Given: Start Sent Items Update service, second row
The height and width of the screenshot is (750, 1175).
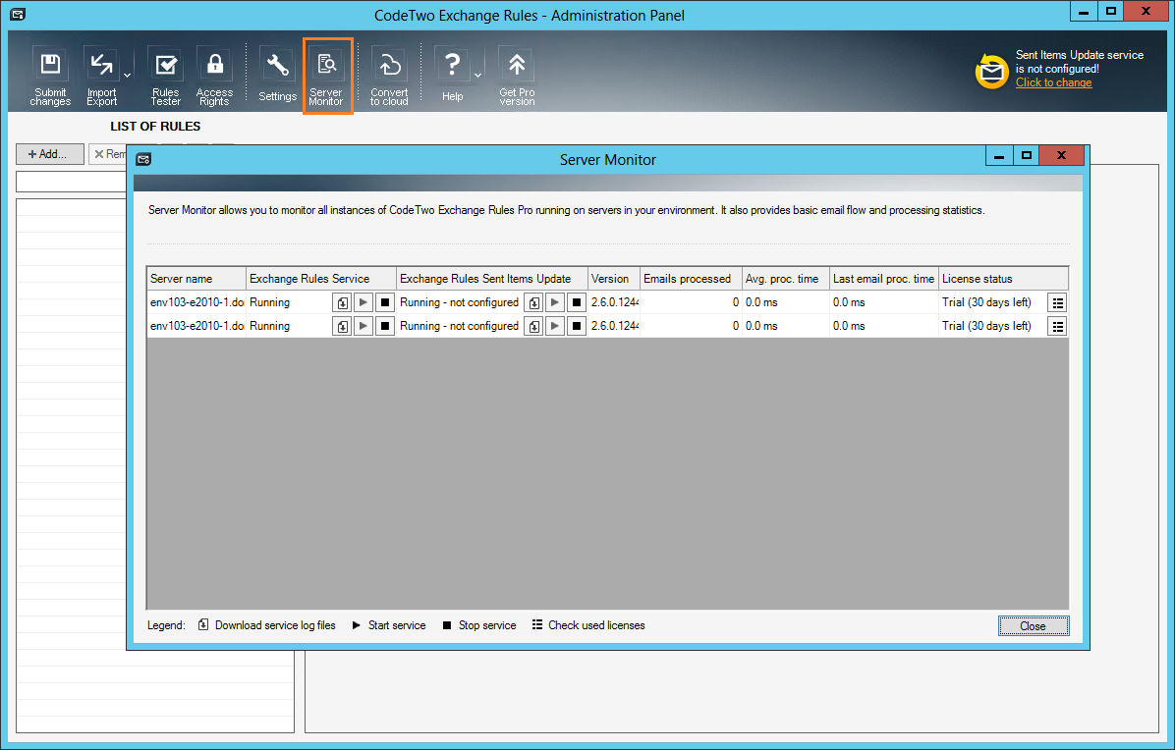Looking at the screenshot, I should pos(555,326).
